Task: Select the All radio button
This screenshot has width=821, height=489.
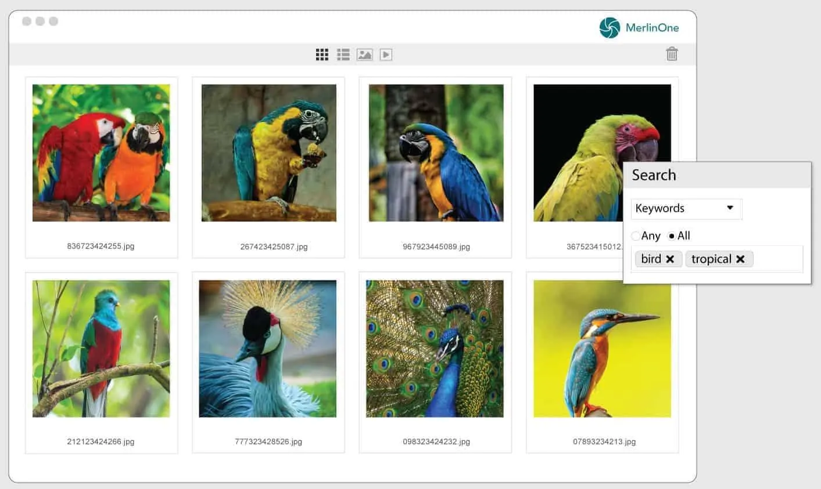Action: pyautogui.click(x=672, y=236)
